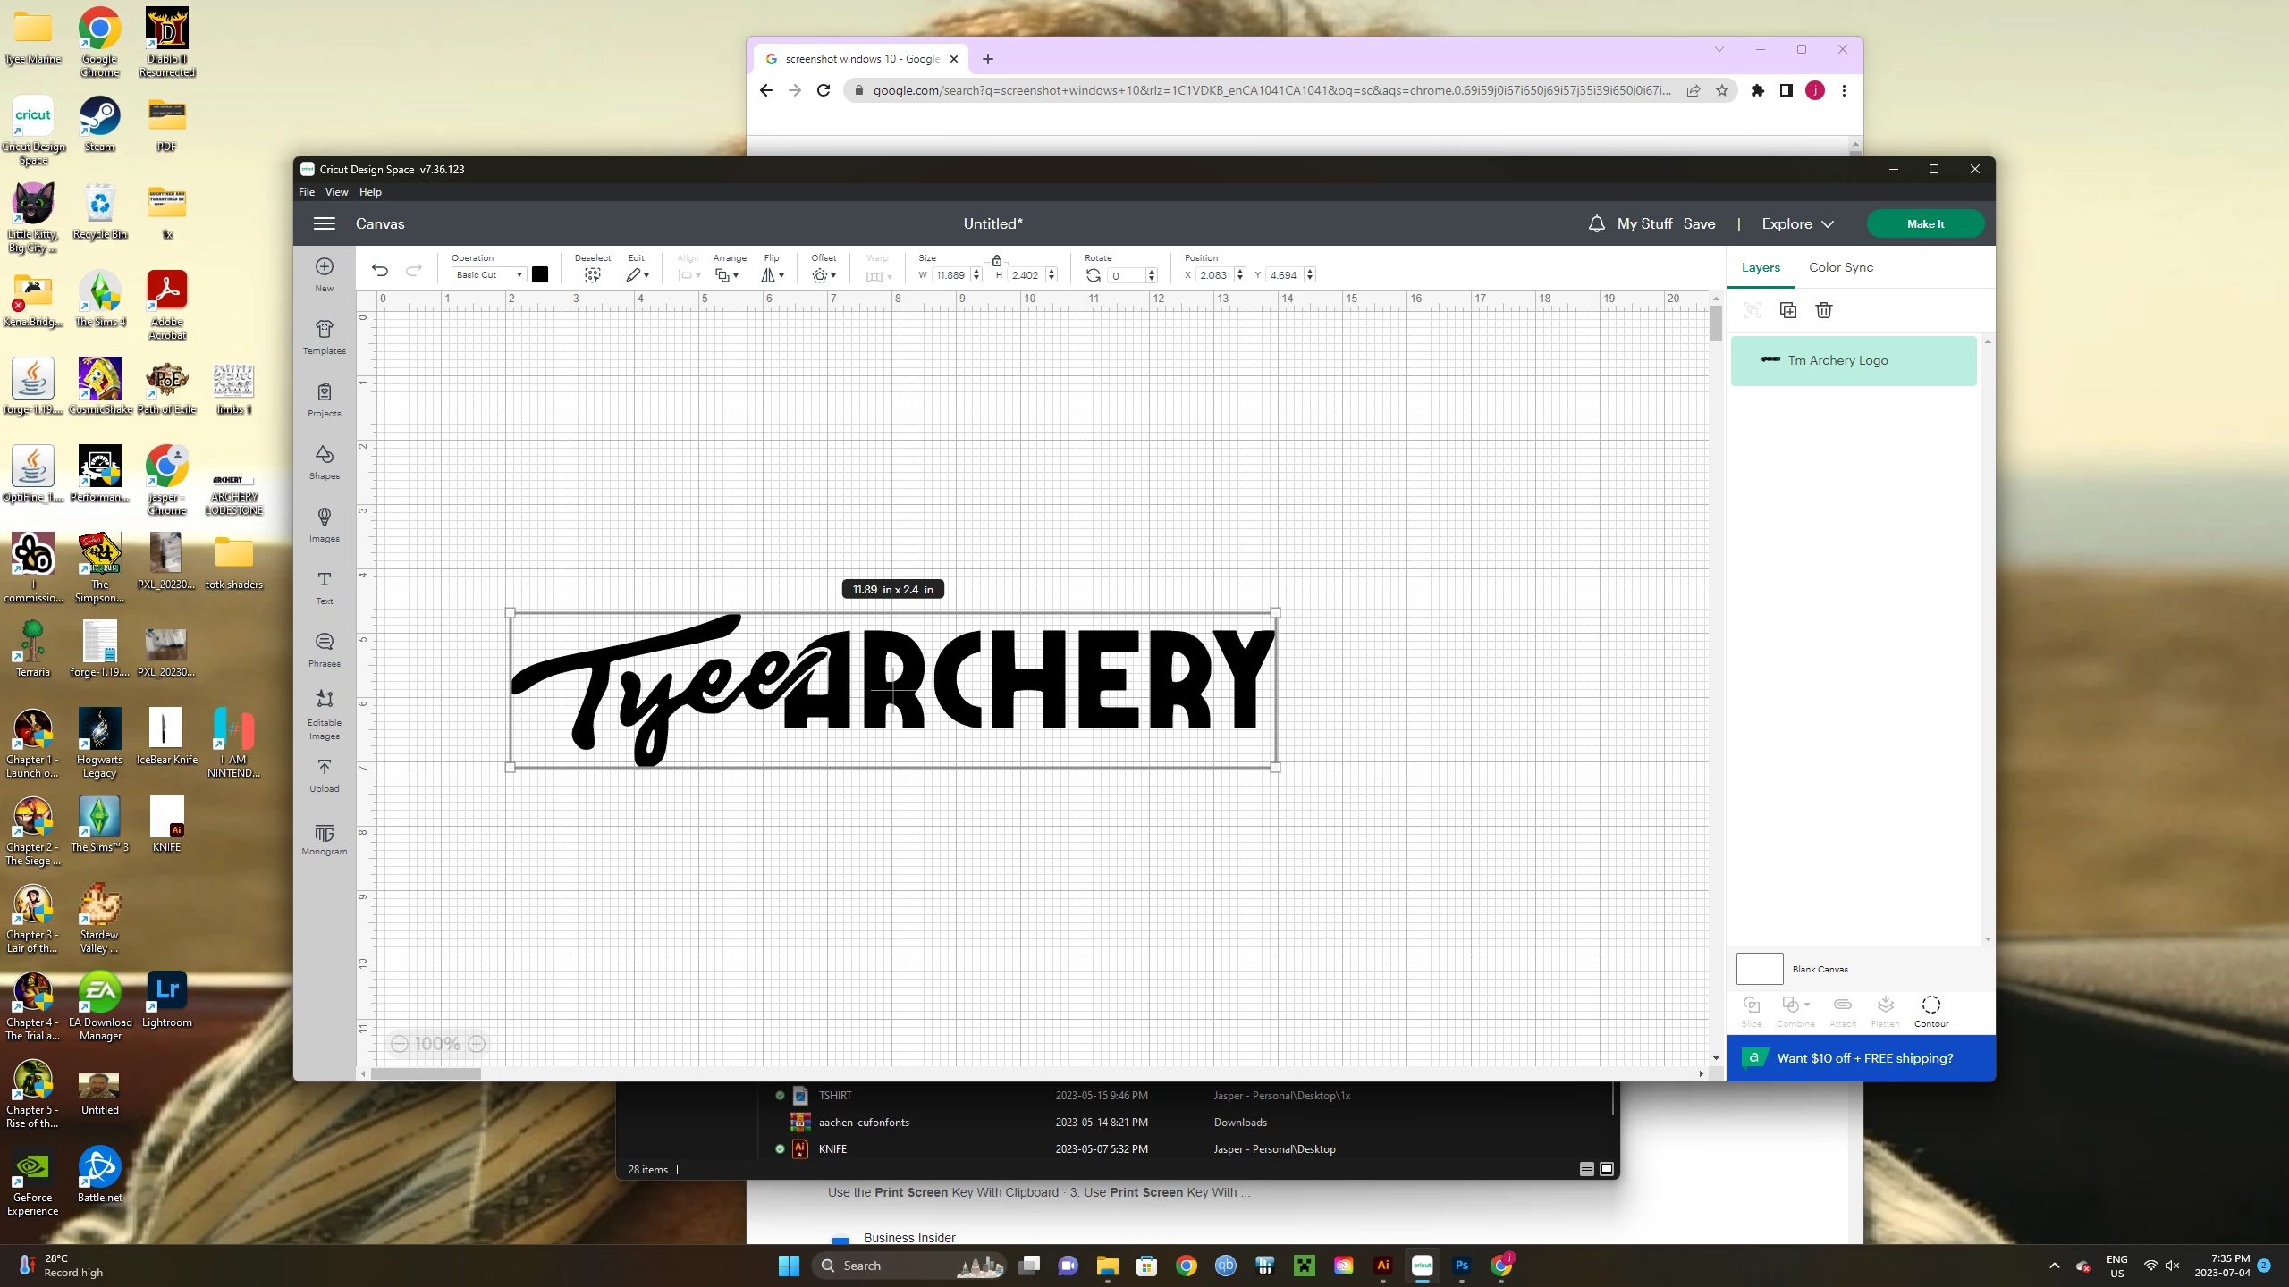Open the Shapes panel
Image resolution: width=2289 pixels, height=1287 pixels.
pyautogui.click(x=325, y=461)
